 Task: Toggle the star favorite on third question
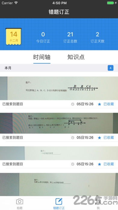pos(99,164)
